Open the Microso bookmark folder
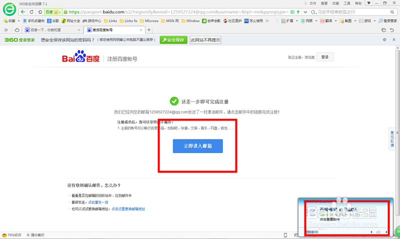The image size is (400, 239). (x=149, y=21)
